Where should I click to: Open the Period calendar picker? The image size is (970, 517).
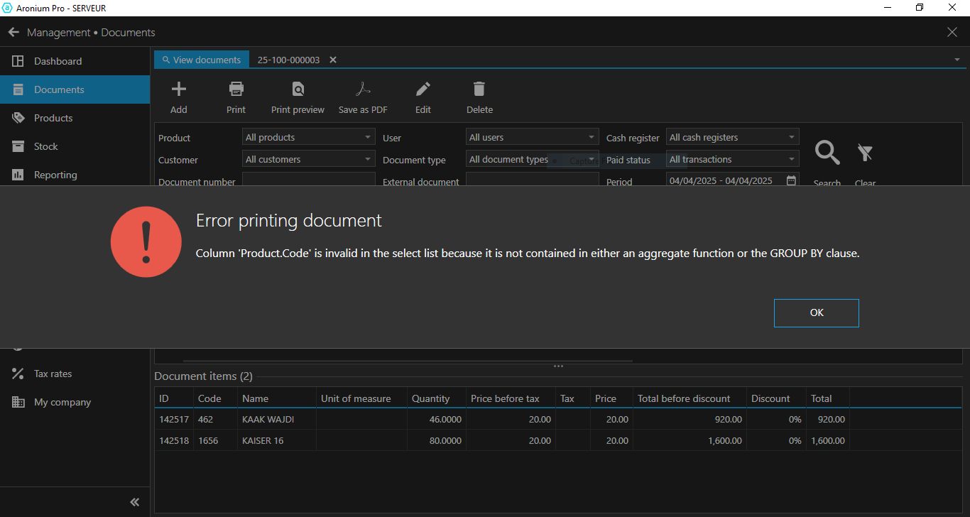pos(791,181)
